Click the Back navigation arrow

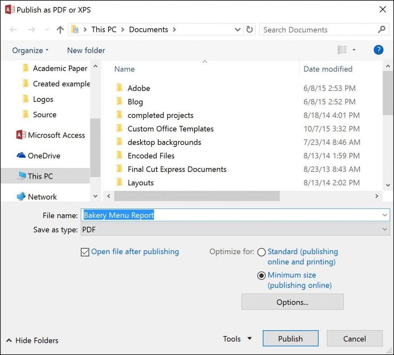pos(13,29)
